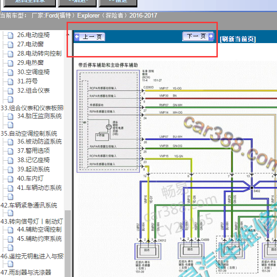The height and width of the screenshot is (277, 277).
Task: Click the diagram title 带后停车辅助和主动停车辅助
Action: [x=108, y=65]
